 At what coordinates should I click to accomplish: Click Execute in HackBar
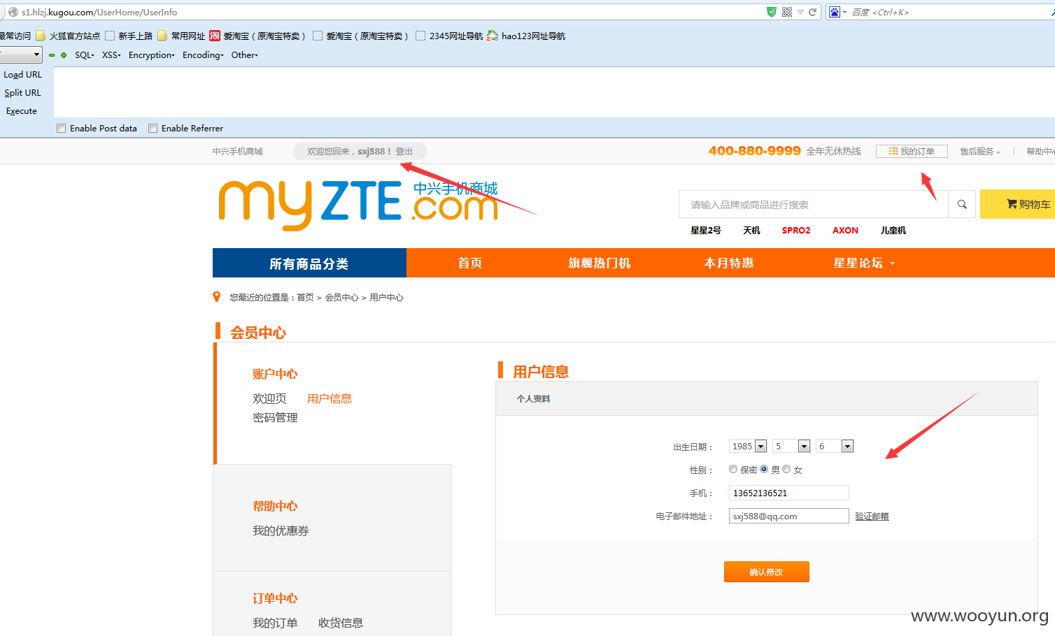pos(22,111)
